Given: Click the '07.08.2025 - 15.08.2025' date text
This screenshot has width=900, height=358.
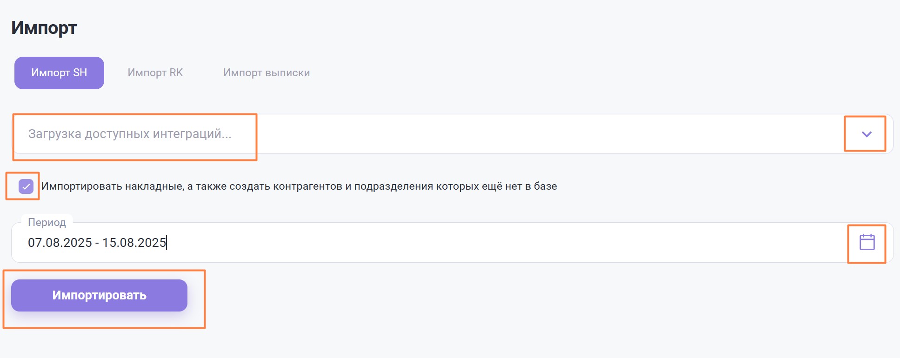Looking at the screenshot, I should pos(97,243).
